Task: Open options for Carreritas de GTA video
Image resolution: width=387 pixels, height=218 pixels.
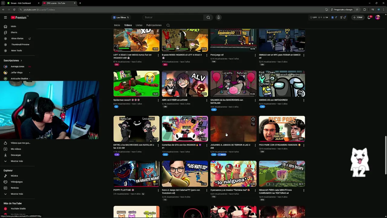Action: pos(207,145)
